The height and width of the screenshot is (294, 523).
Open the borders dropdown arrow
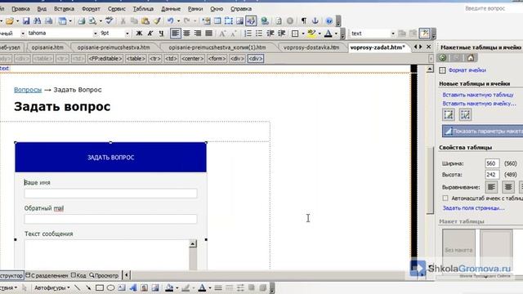click(x=303, y=33)
